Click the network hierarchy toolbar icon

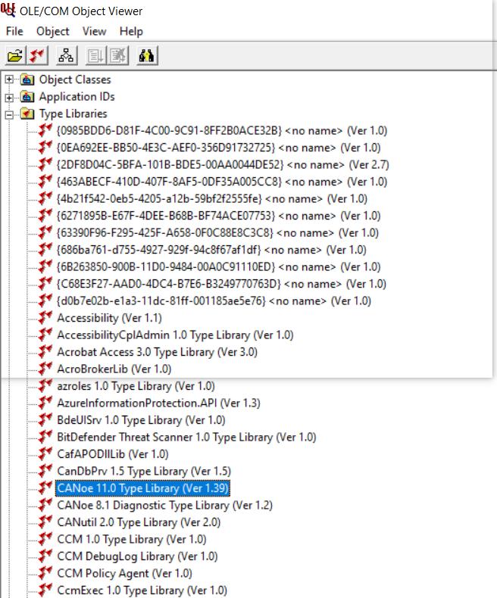point(66,56)
